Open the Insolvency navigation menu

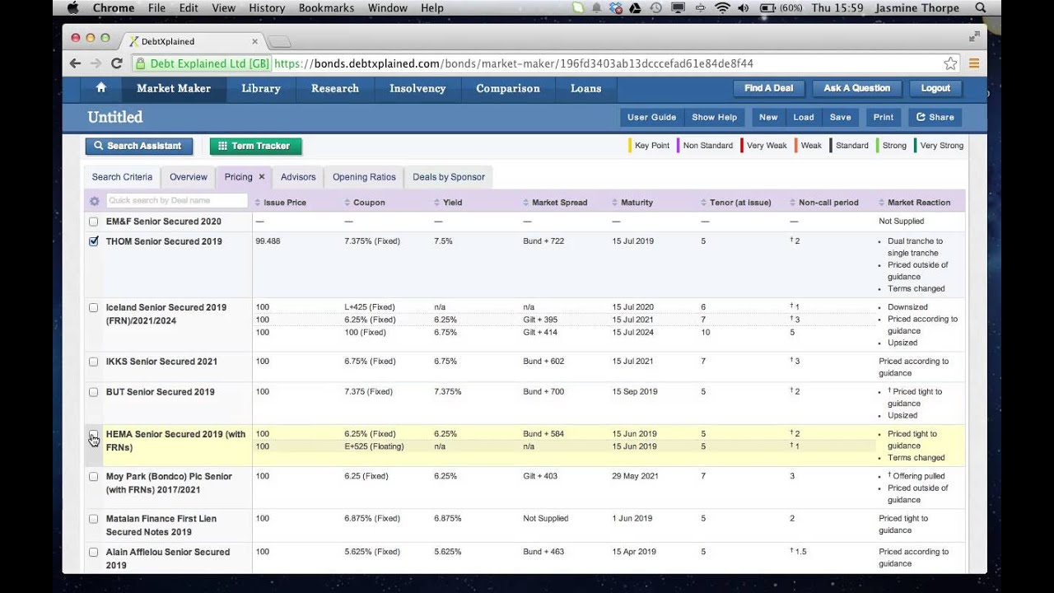[417, 88]
